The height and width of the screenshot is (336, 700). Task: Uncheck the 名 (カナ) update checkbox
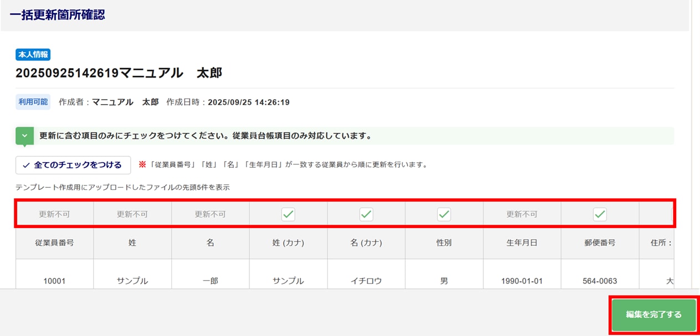click(366, 214)
